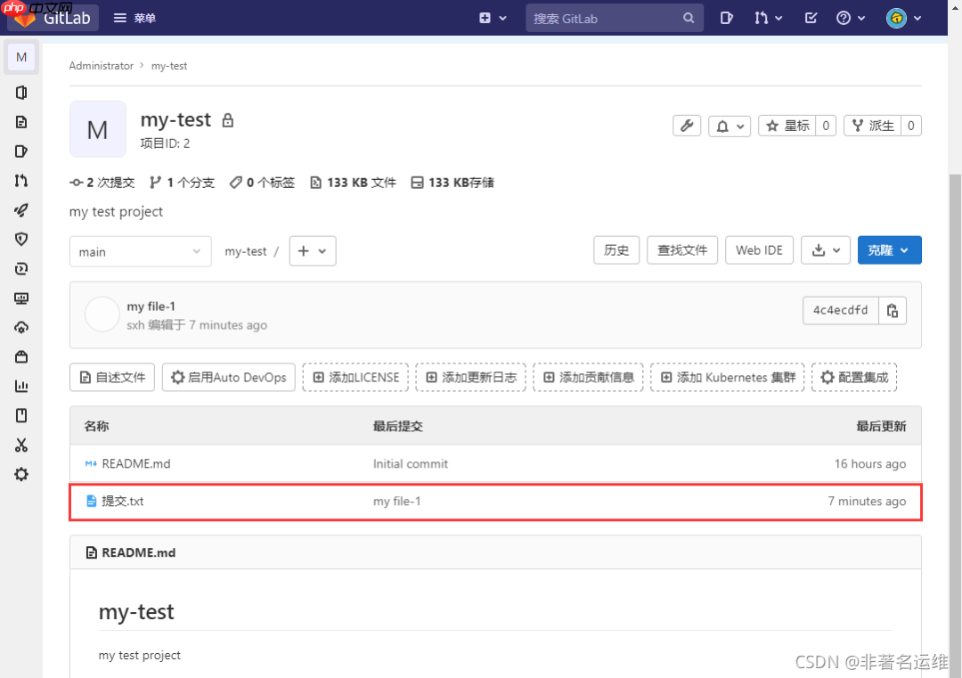
Task: Expand the download options dropdown
Action: click(x=825, y=249)
